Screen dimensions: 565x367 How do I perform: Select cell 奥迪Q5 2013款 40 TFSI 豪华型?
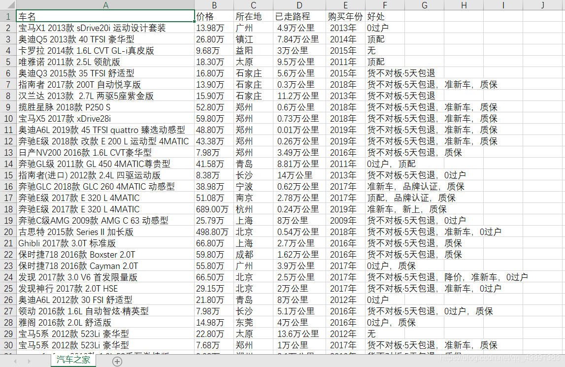[x=105, y=39]
